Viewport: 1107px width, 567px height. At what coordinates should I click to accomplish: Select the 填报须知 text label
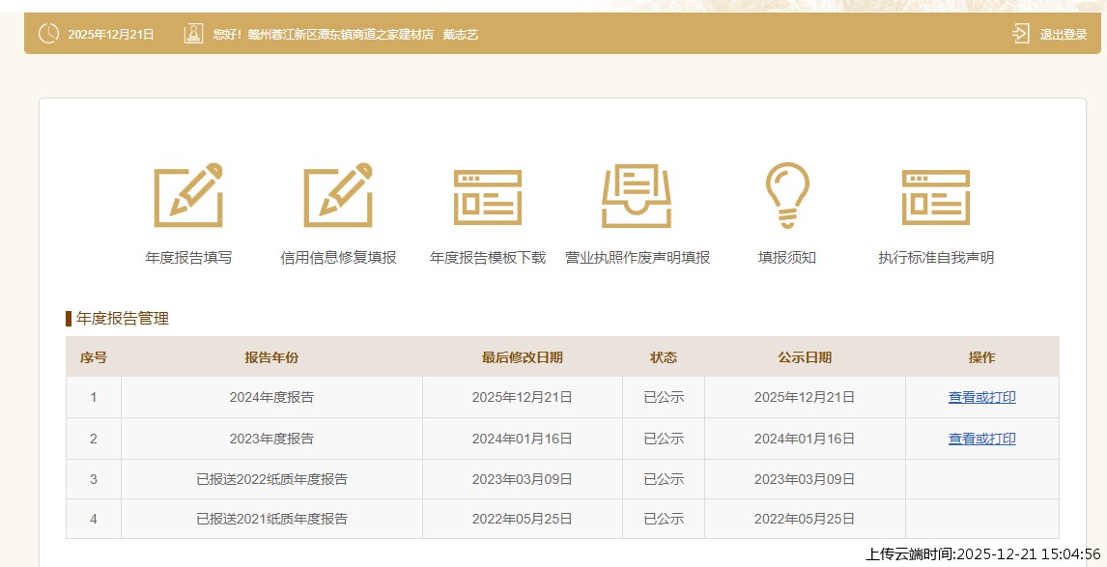787,258
